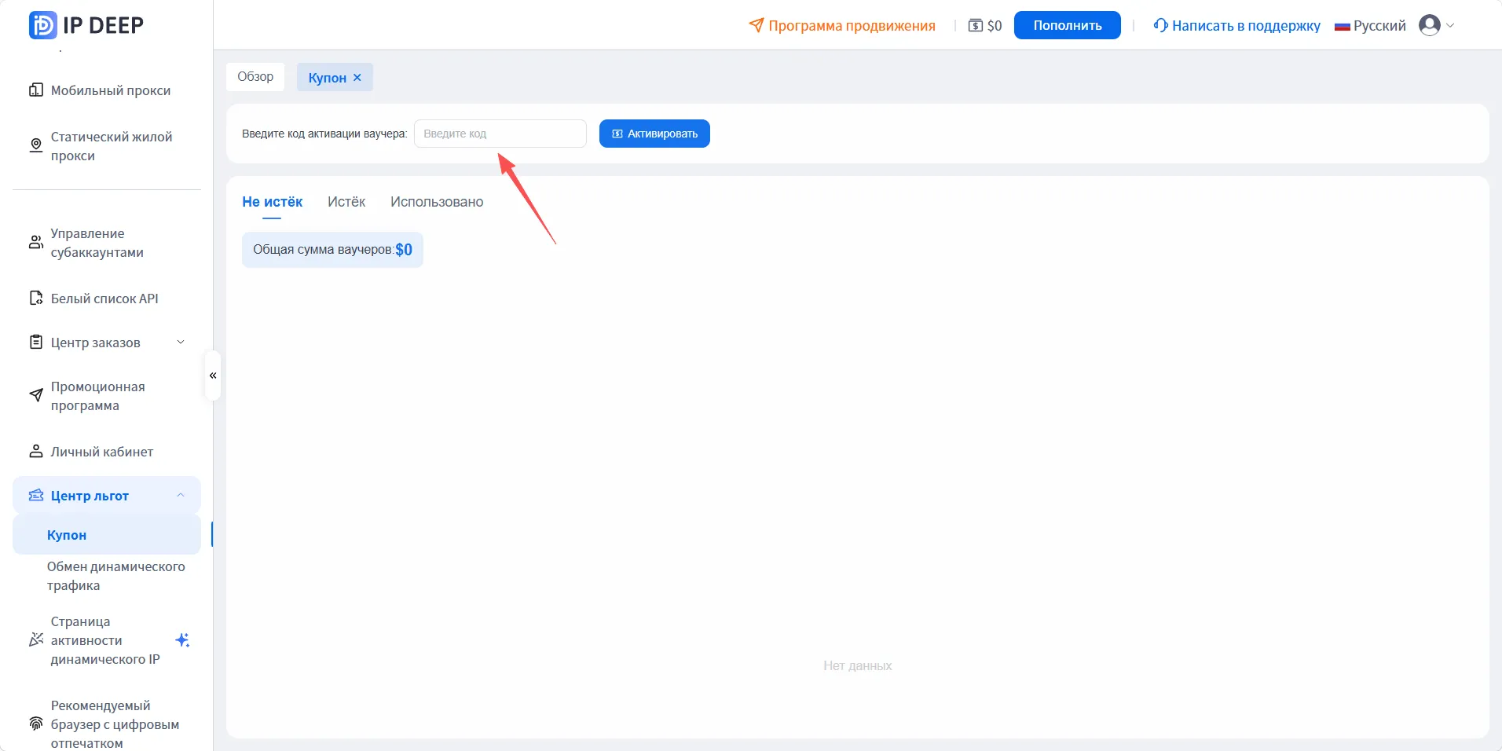Image resolution: width=1502 pixels, height=751 pixels.
Task: Expand the Центр заказов menu chevron
Action: 181,342
